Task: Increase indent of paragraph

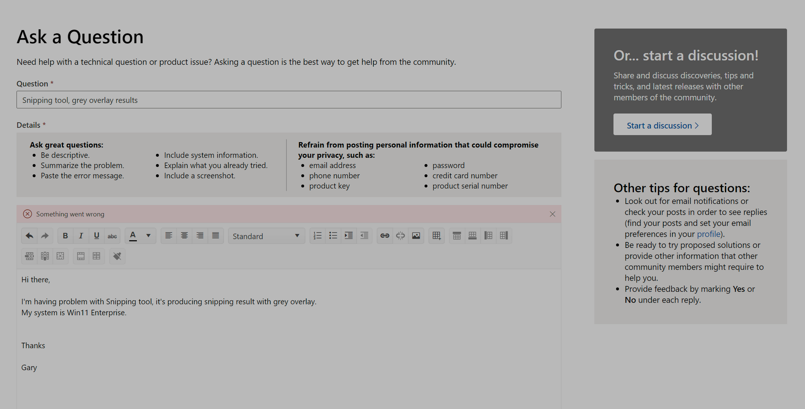Action: pyautogui.click(x=349, y=236)
